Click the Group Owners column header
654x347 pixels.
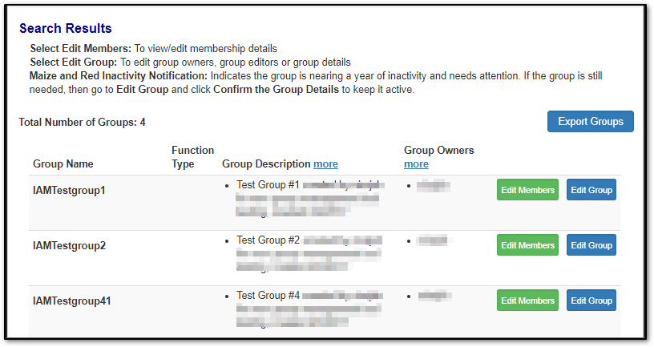point(438,151)
